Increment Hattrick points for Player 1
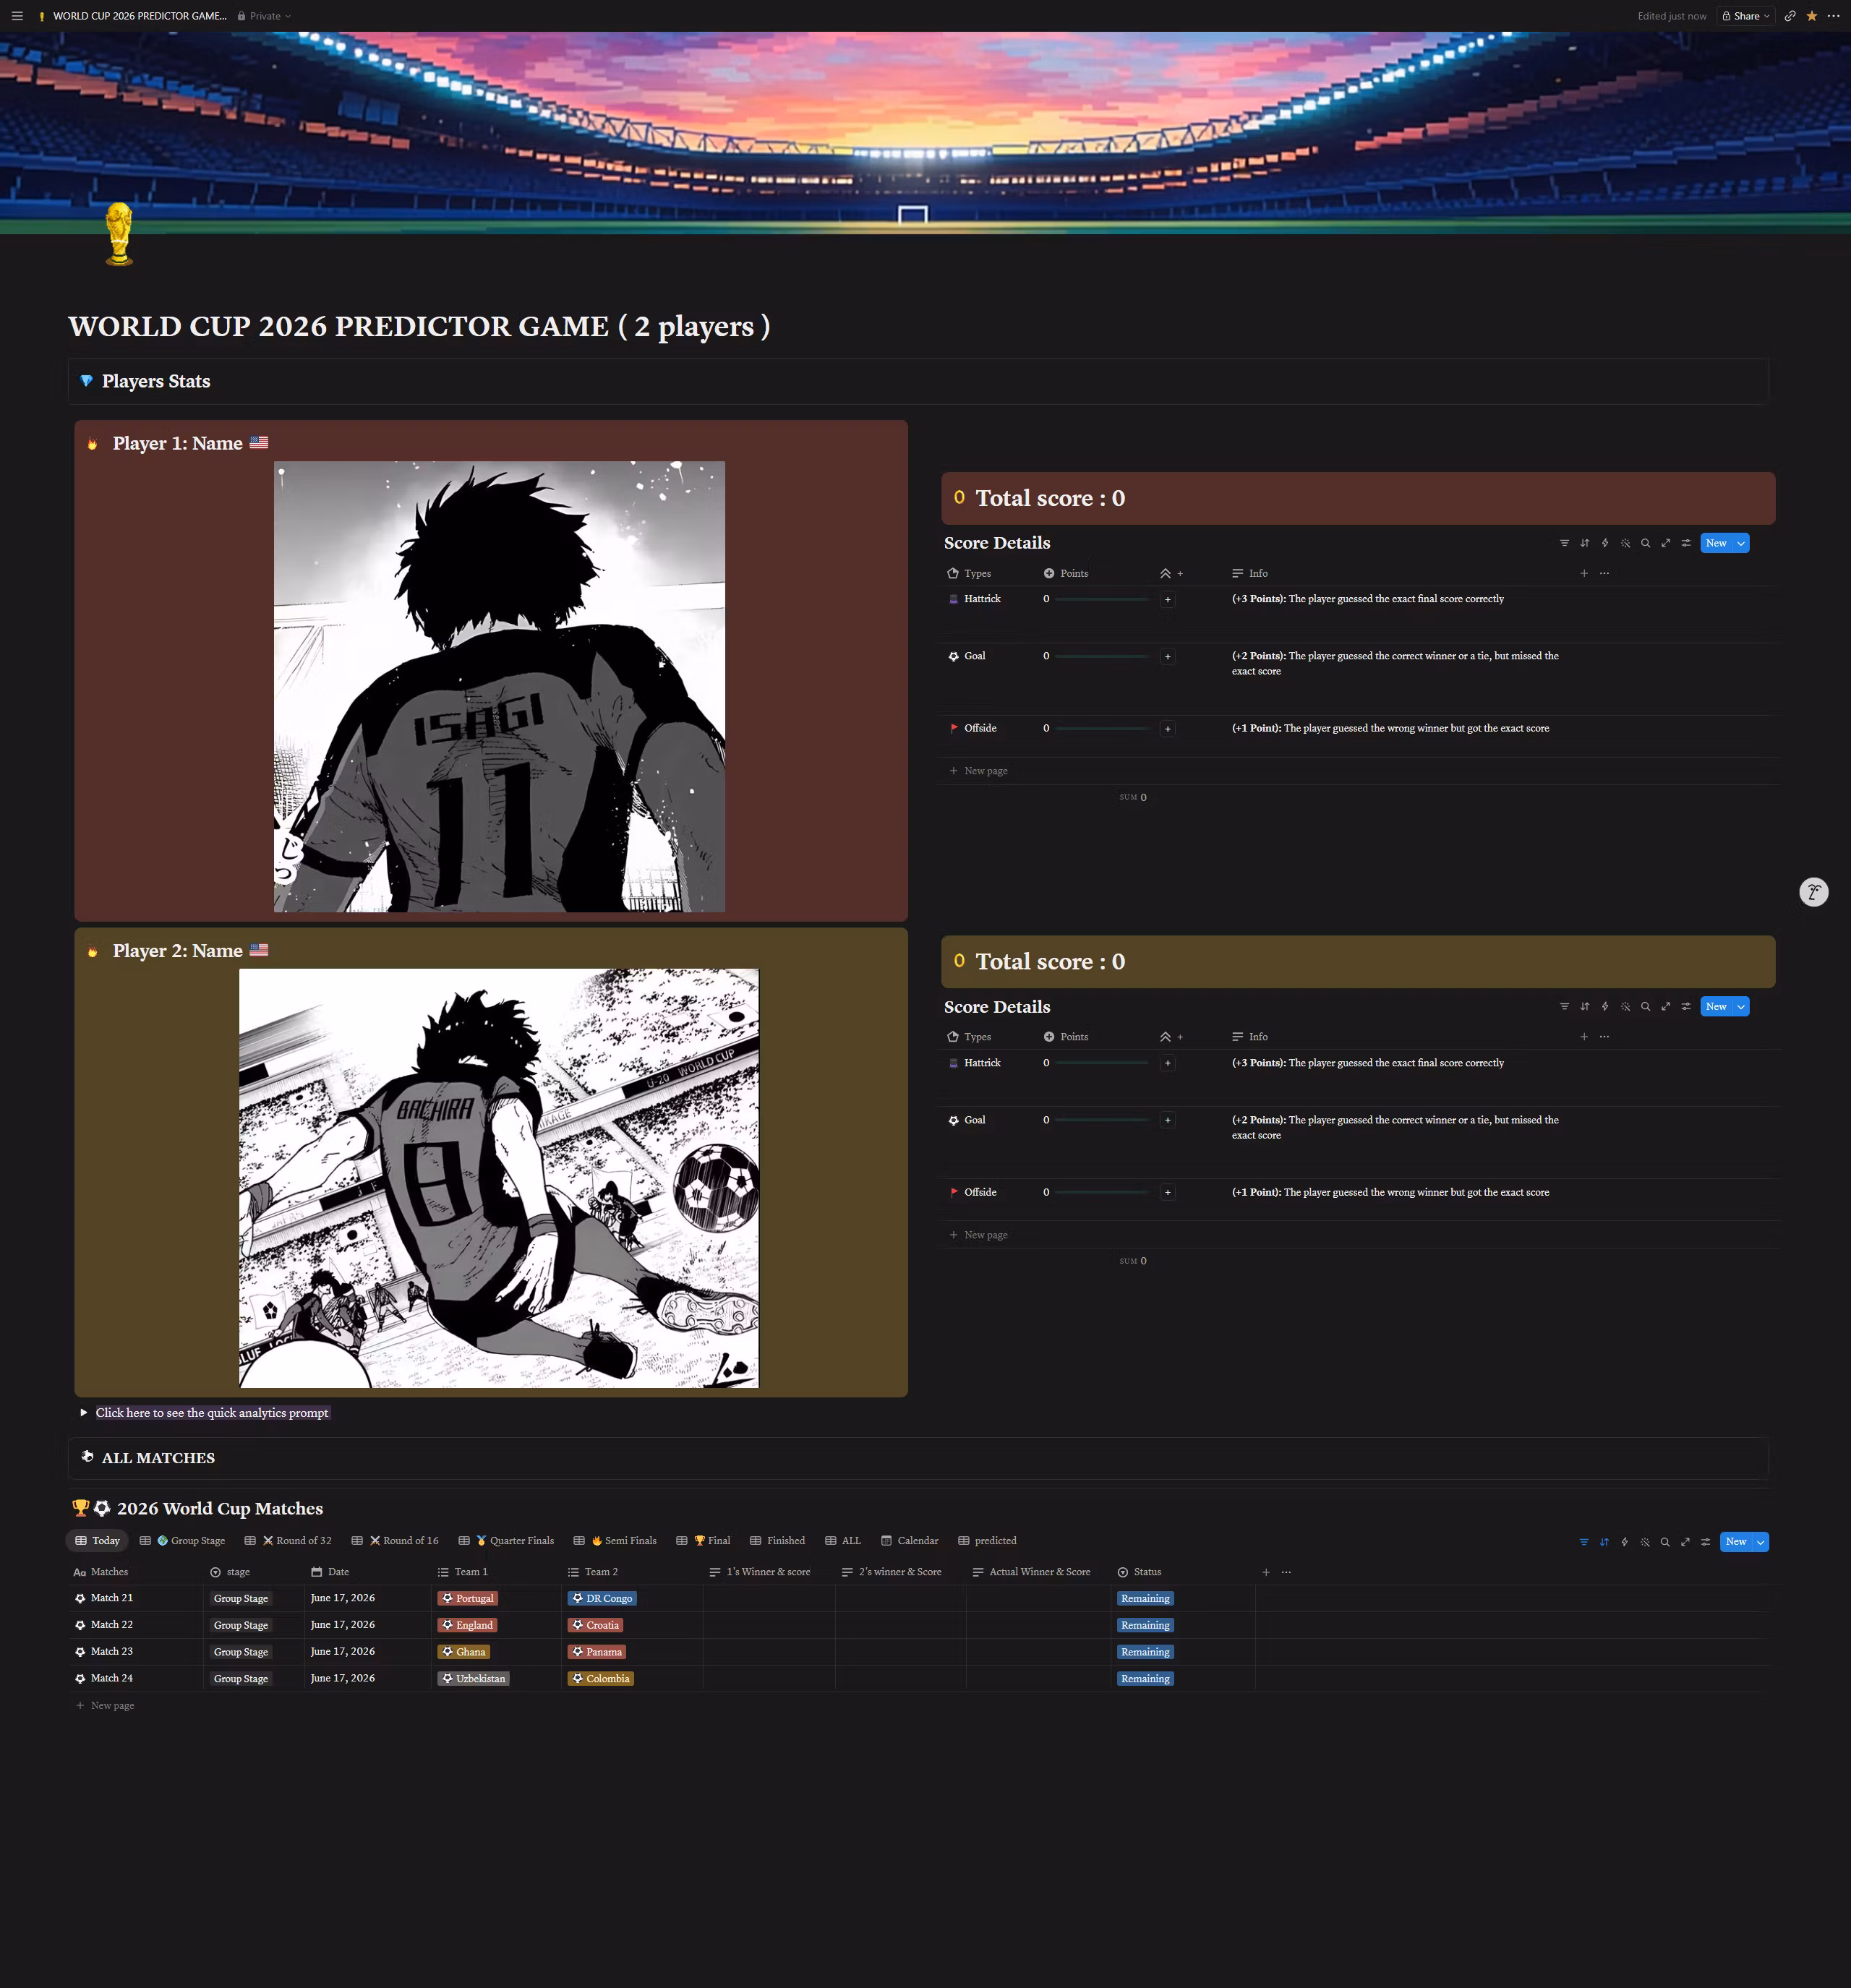Viewport: 1851px width, 1988px height. pyautogui.click(x=1167, y=600)
